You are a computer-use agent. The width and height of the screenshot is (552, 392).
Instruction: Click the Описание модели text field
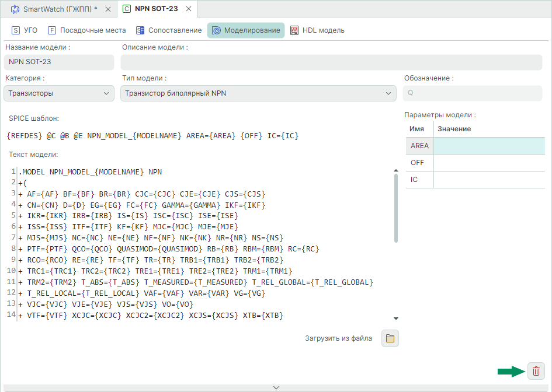click(332, 62)
